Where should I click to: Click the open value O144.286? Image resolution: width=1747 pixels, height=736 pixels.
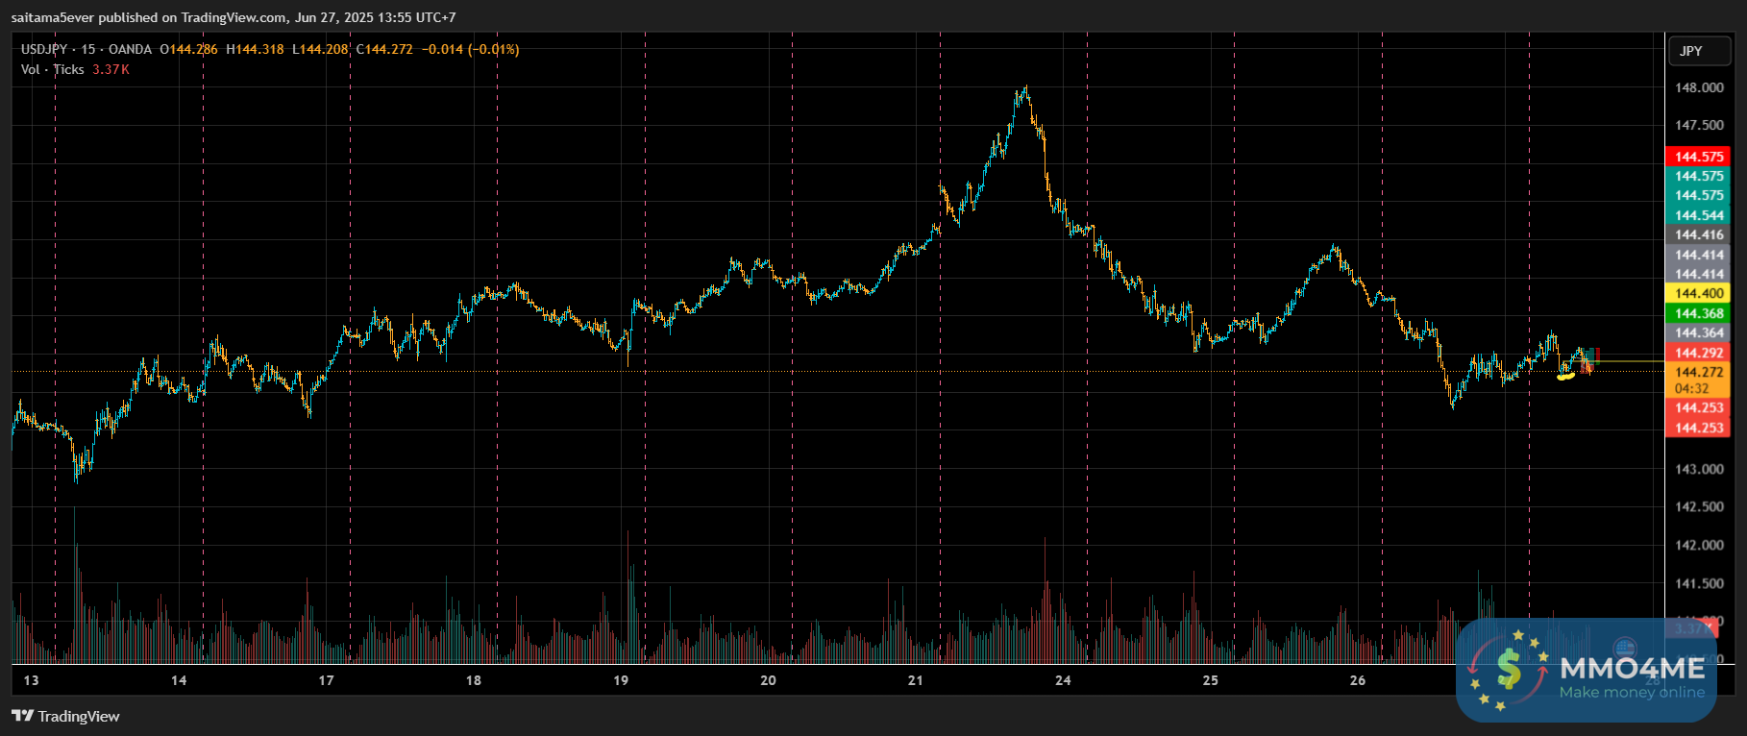coord(188,49)
